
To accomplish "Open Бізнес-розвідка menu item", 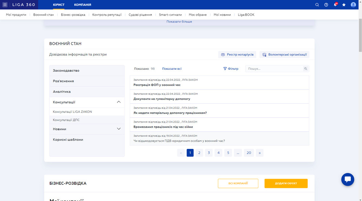I will (73, 14).
